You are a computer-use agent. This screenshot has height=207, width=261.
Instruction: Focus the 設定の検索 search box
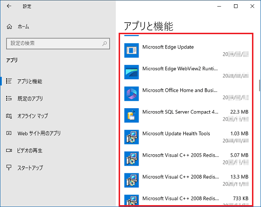(58, 44)
